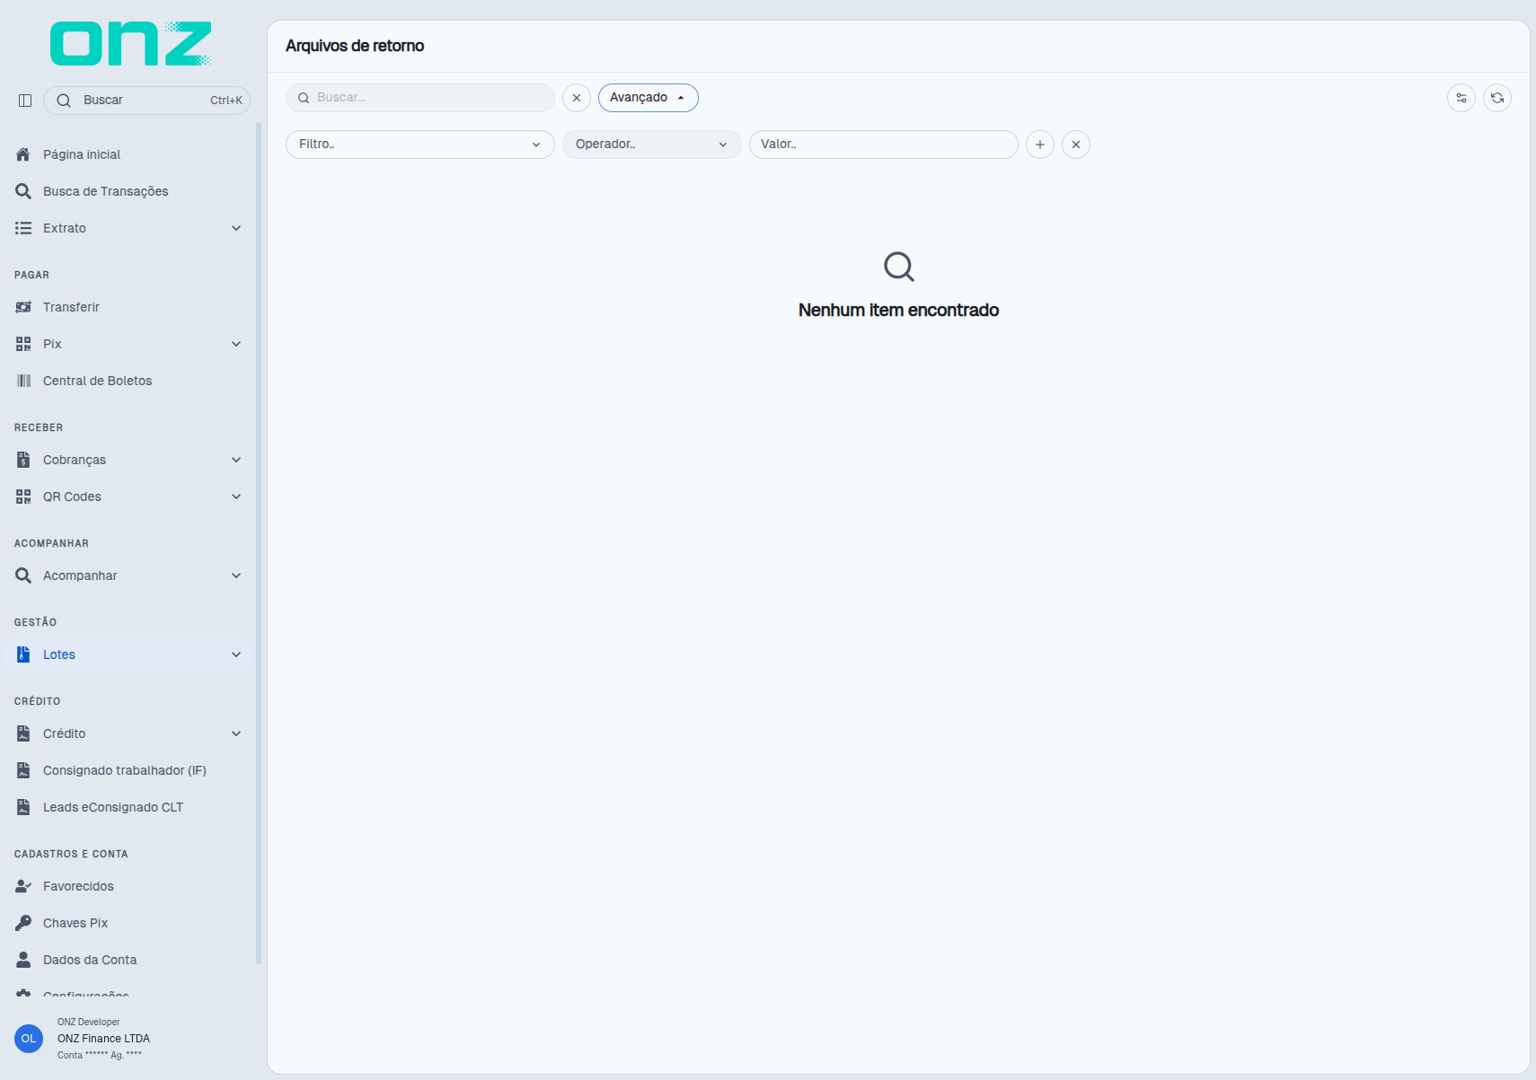Screen dimensions: 1536x1080
Task: Click the ONZ logo
Action: [x=130, y=43]
